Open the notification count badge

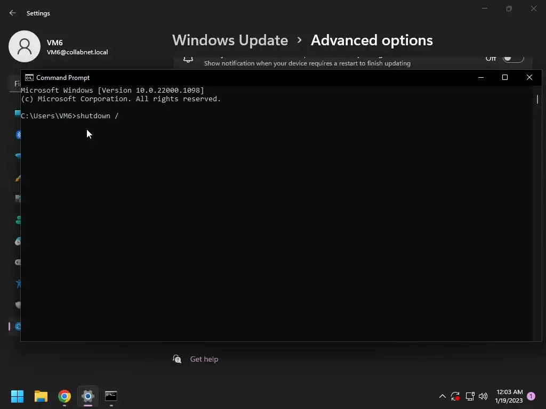pos(531,396)
